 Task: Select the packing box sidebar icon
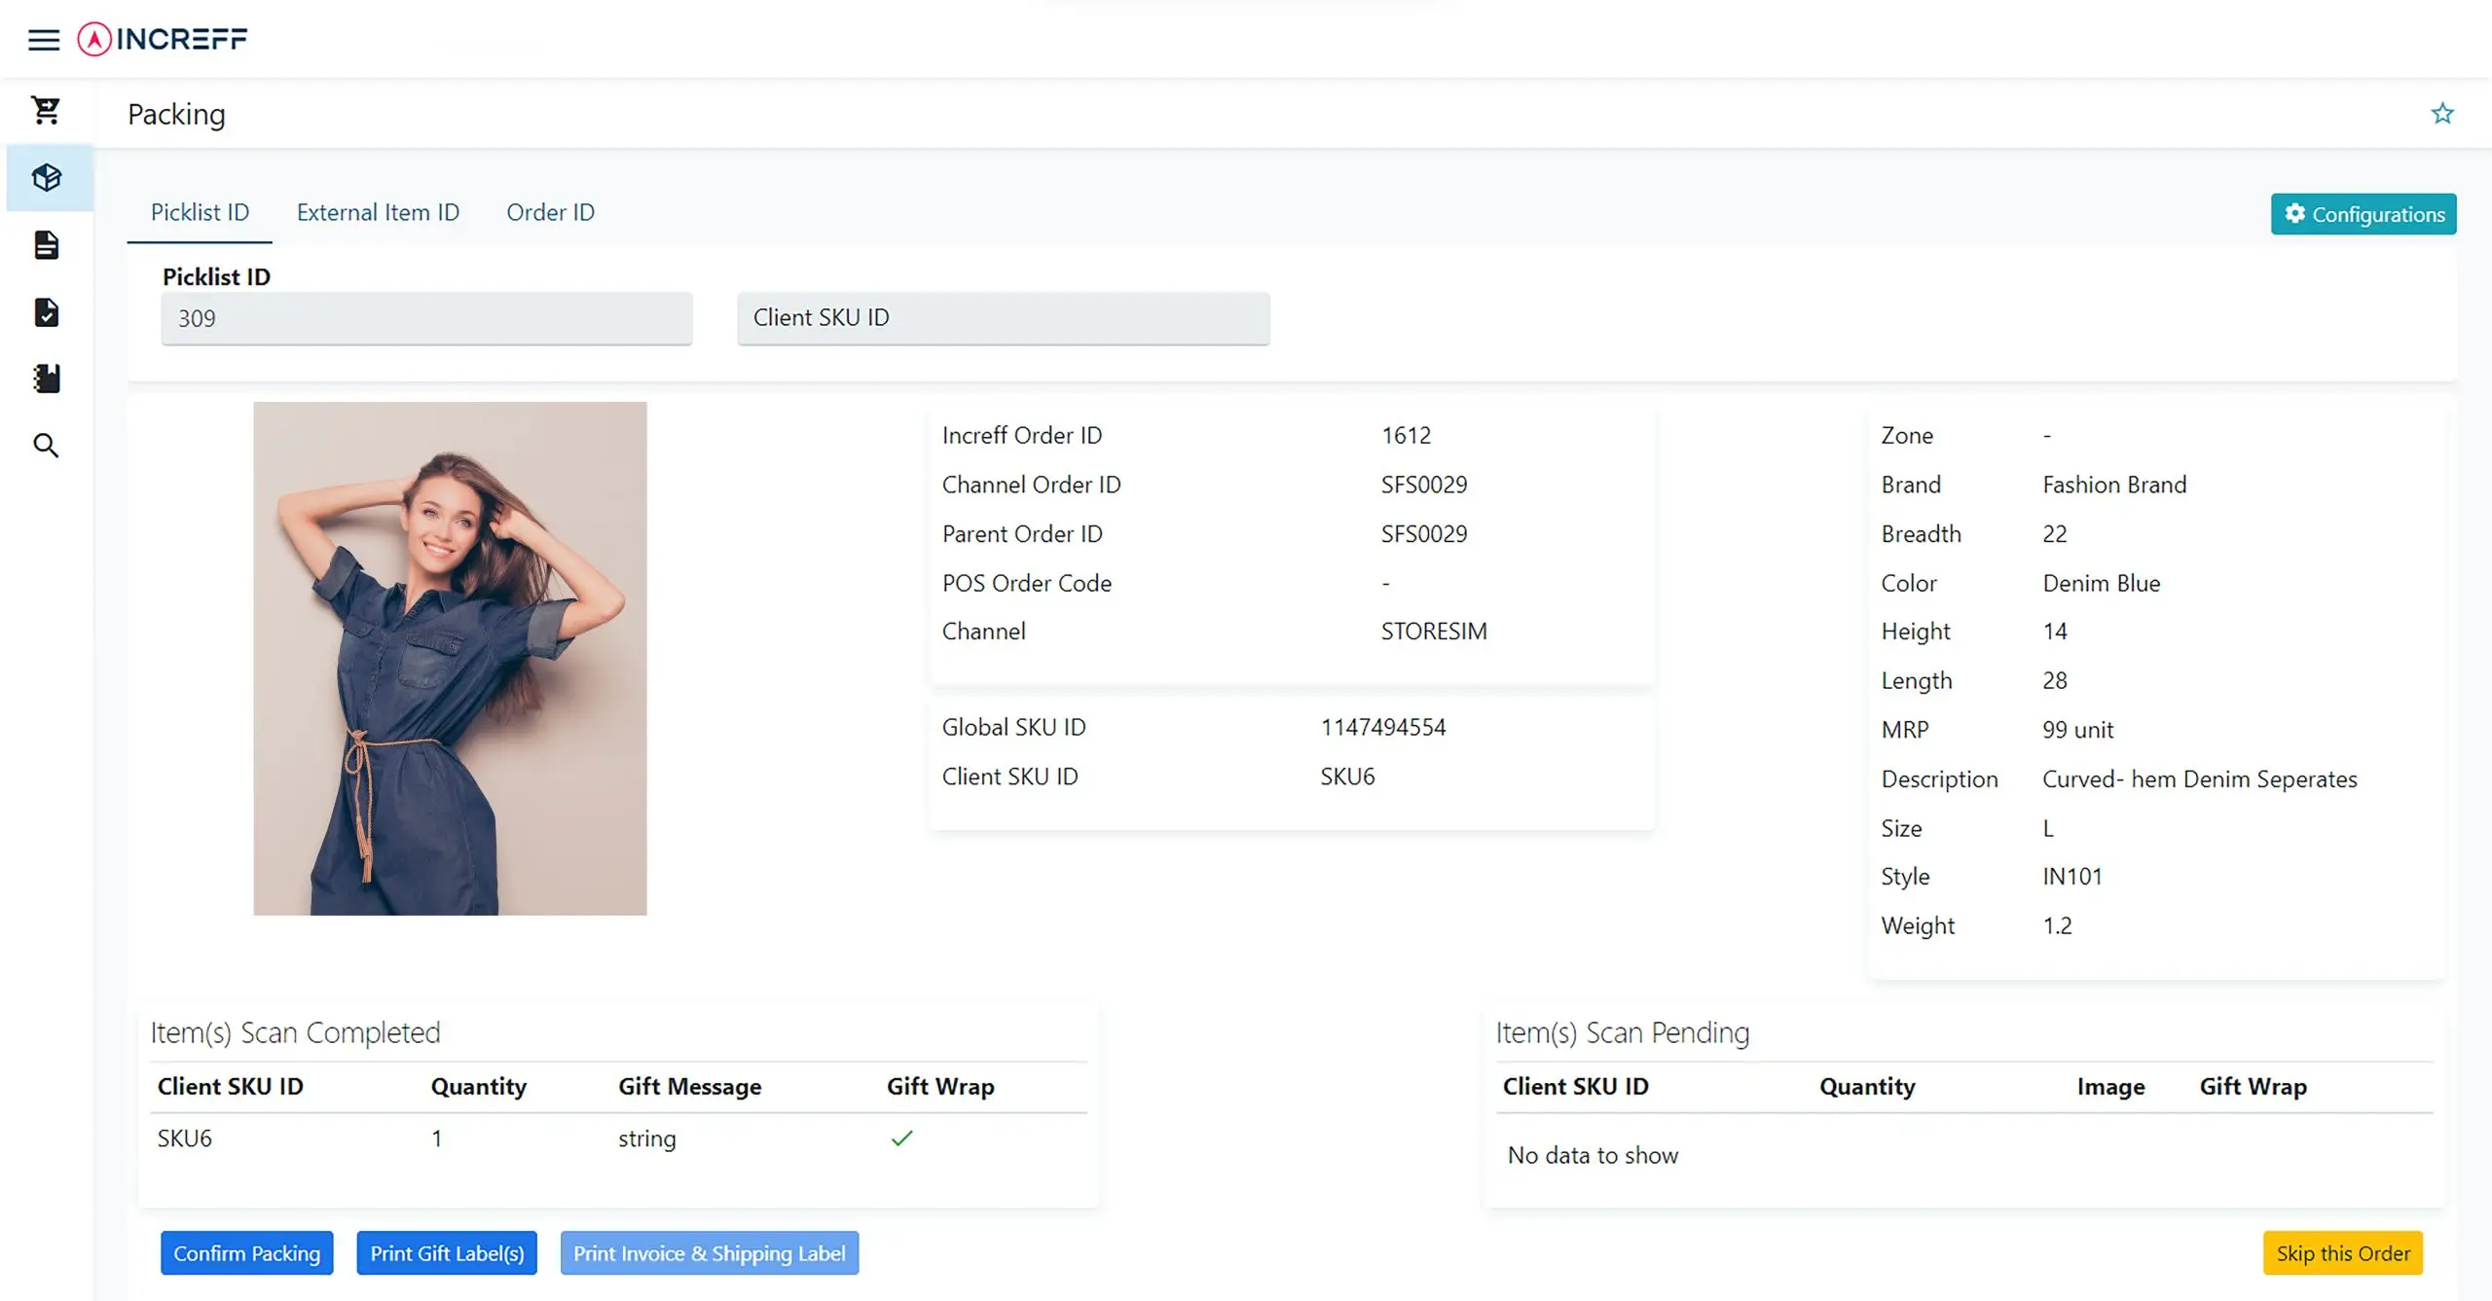coord(46,177)
